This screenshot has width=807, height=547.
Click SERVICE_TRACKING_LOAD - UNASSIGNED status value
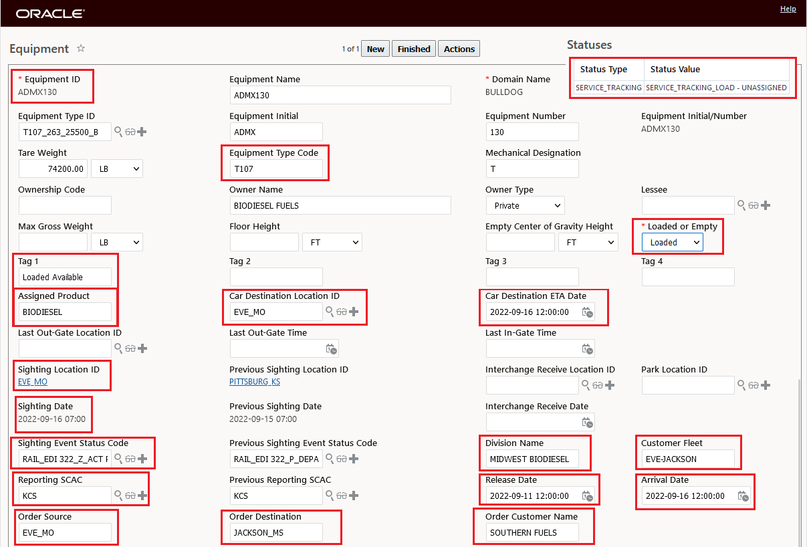pos(717,88)
